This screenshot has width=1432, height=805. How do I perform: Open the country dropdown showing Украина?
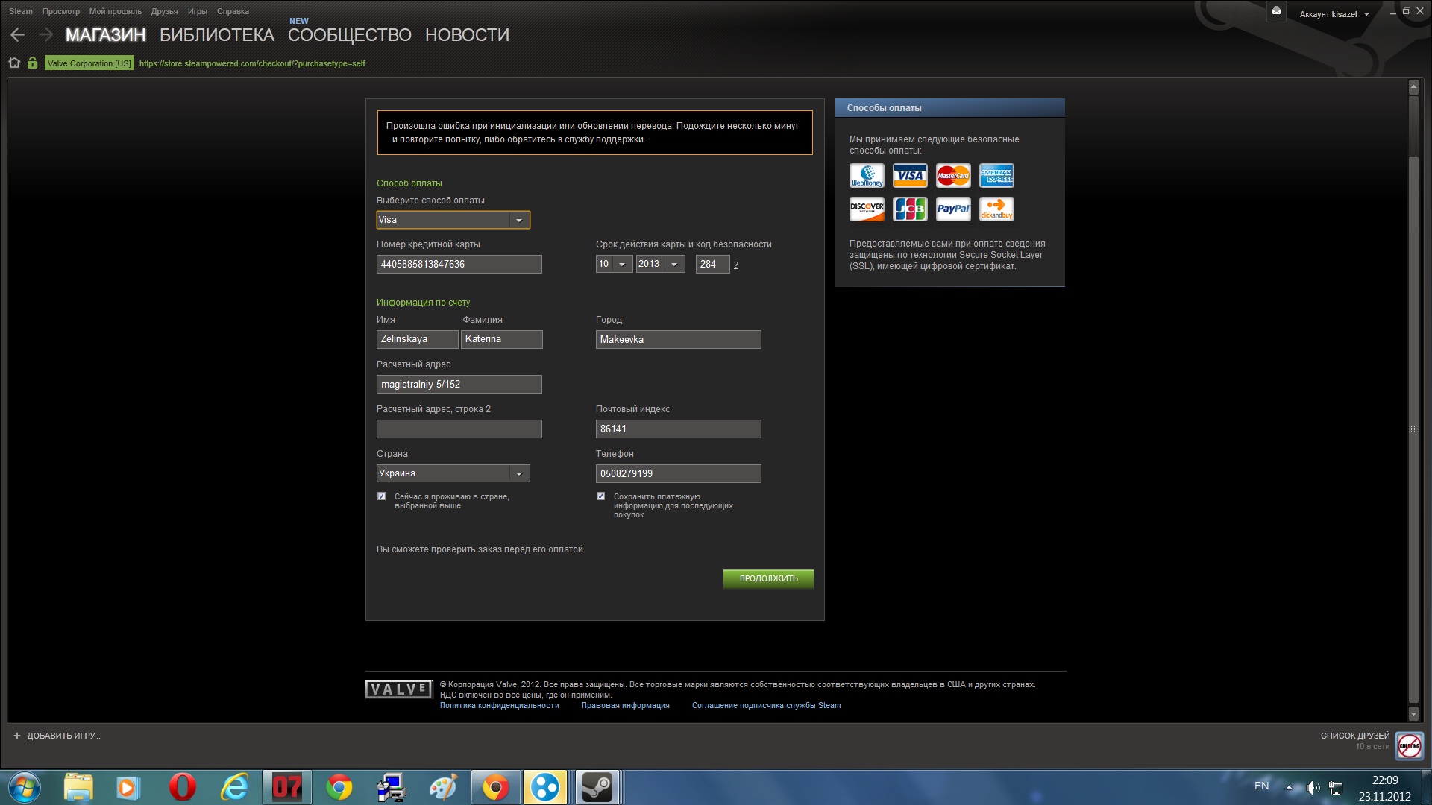(x=453, y=473)
